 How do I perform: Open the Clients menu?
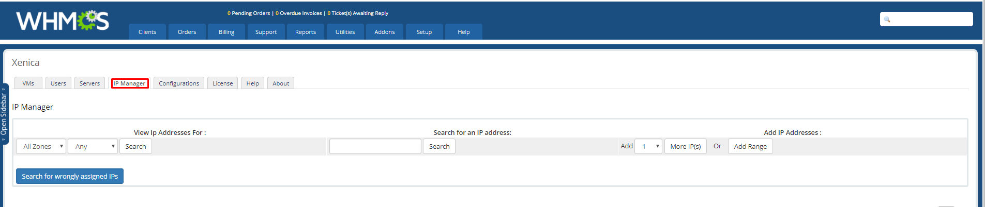click(x=147, y=32)
